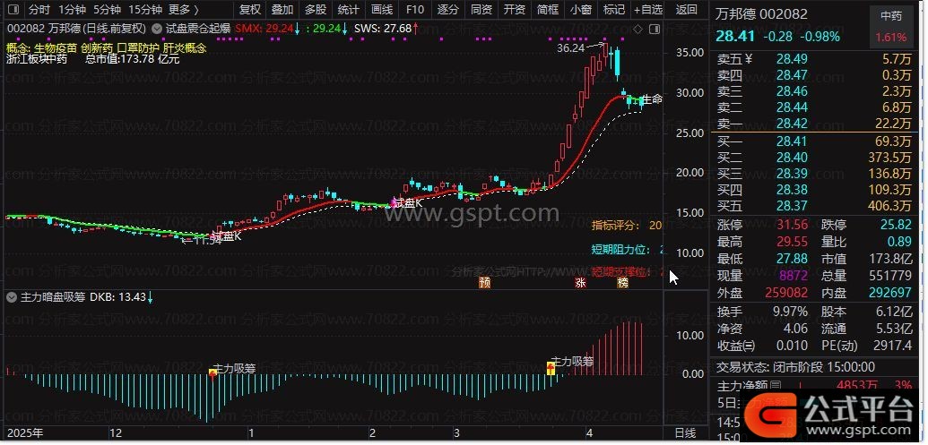The height and width of the screenshot is (445, 928).
Task: Open the 画线 drawing tools
Action: (x=382, y=10)
